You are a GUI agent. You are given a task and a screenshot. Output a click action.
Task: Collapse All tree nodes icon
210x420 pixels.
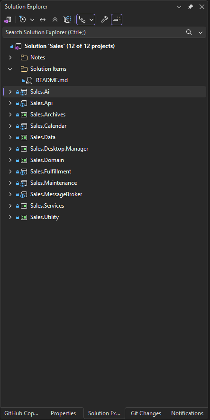[55, 19]
